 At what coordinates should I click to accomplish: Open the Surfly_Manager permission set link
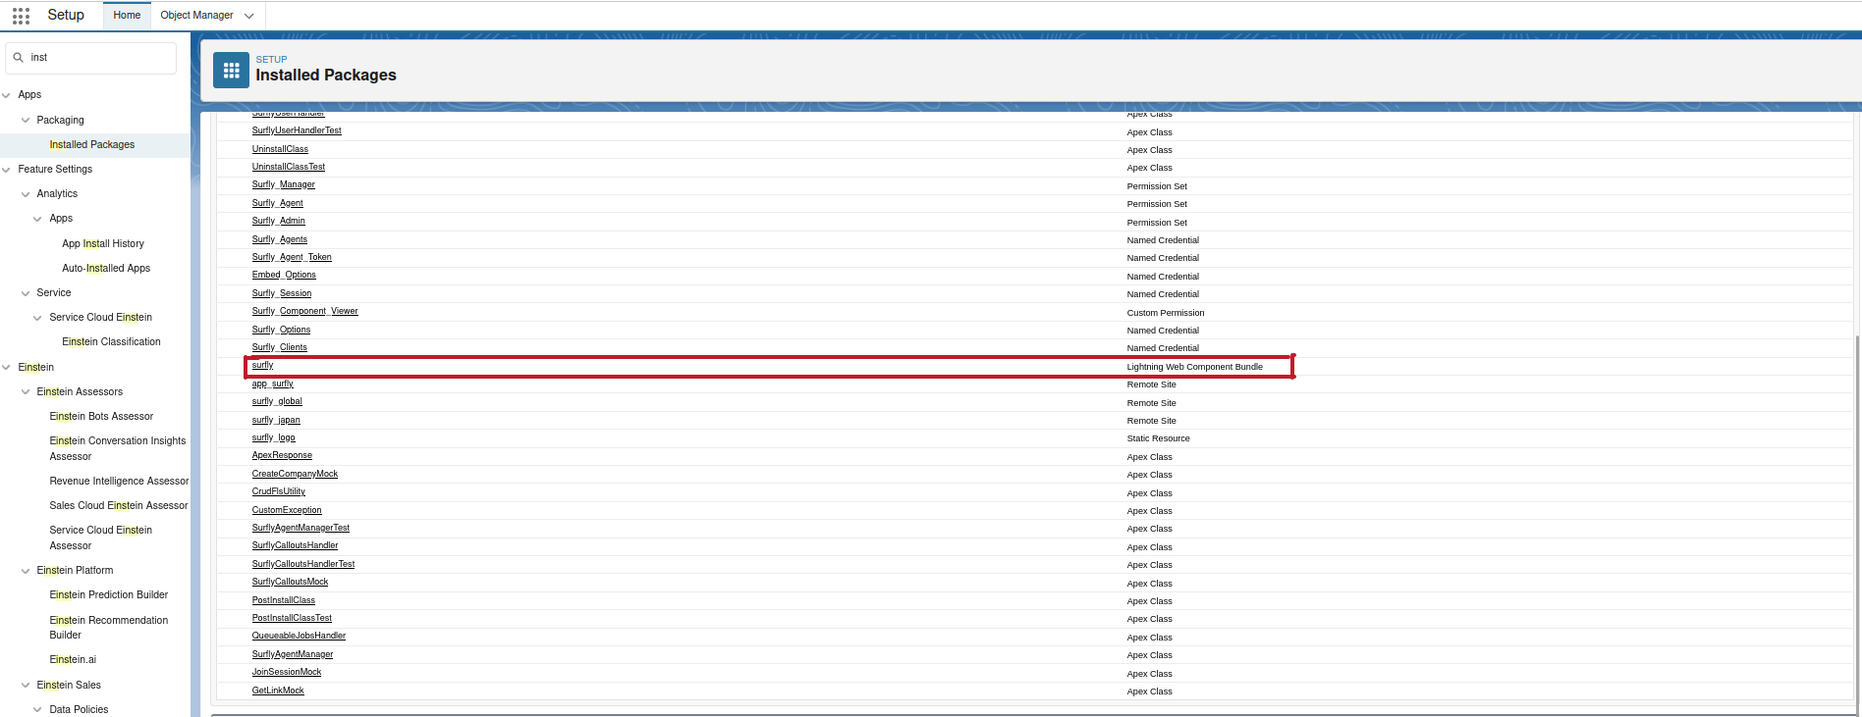pos(283,185)
